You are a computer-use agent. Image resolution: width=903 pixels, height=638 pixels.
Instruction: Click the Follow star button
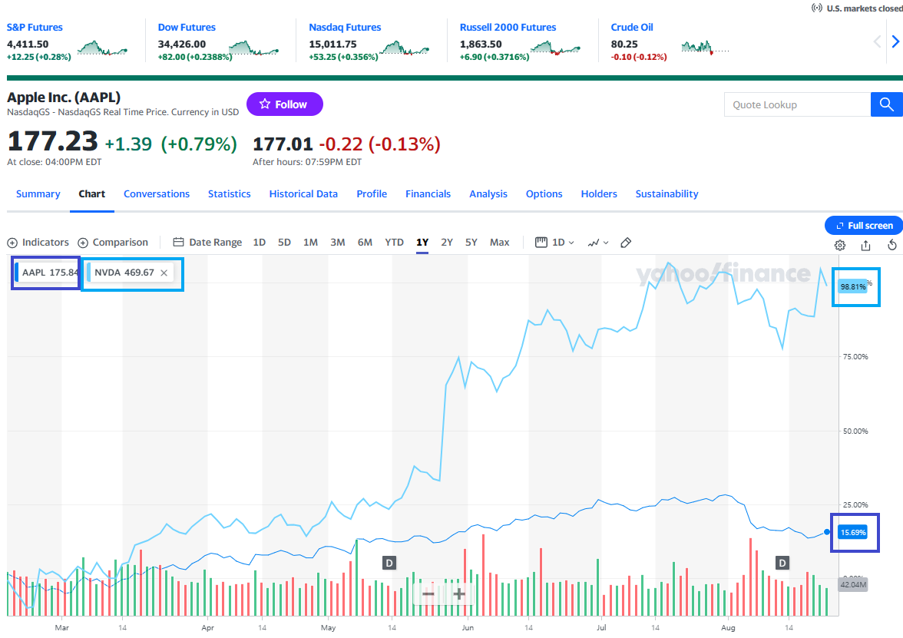(x=284, y=104)
